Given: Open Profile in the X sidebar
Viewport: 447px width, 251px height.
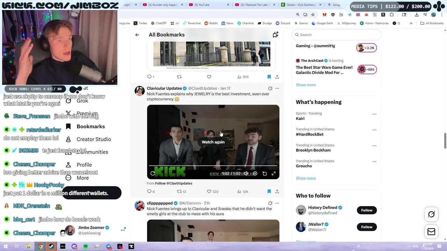Looking at the screenshot, I should tap(79, 165).
